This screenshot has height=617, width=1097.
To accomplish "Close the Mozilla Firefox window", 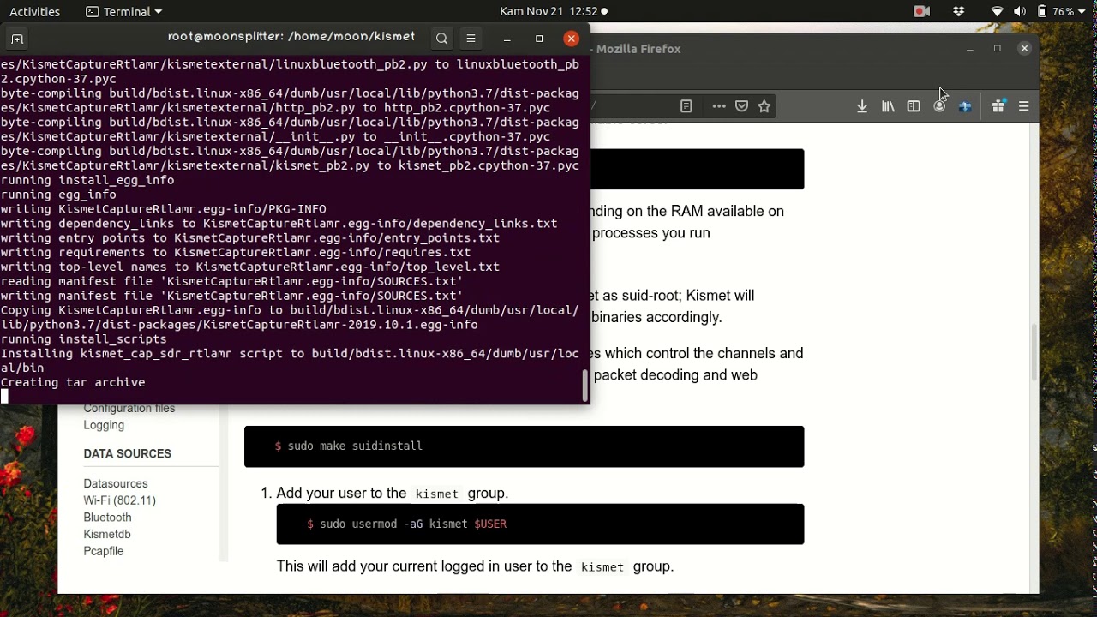I will (1024, 49).
